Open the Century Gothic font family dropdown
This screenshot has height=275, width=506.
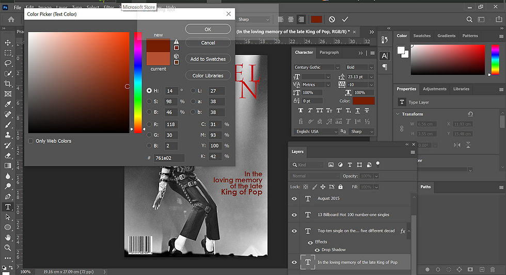tap(338, 67)
